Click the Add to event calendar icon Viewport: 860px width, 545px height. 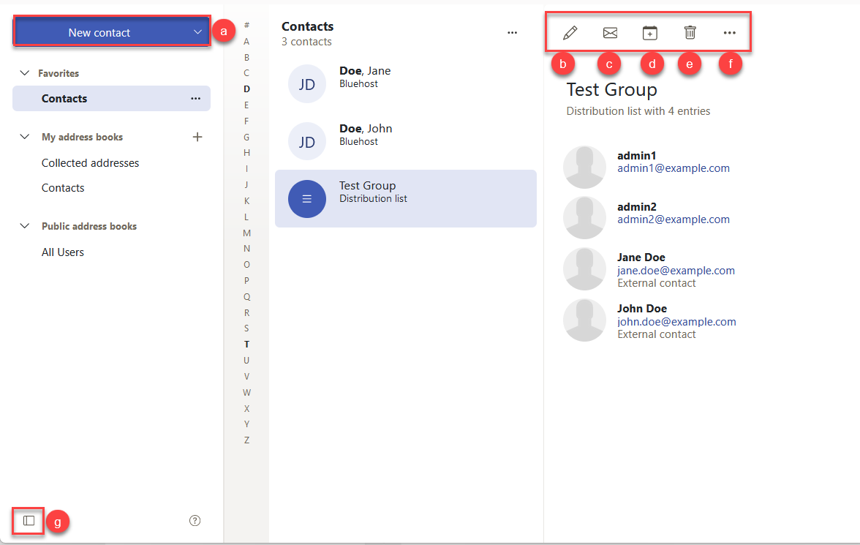[x=649, y=32]
